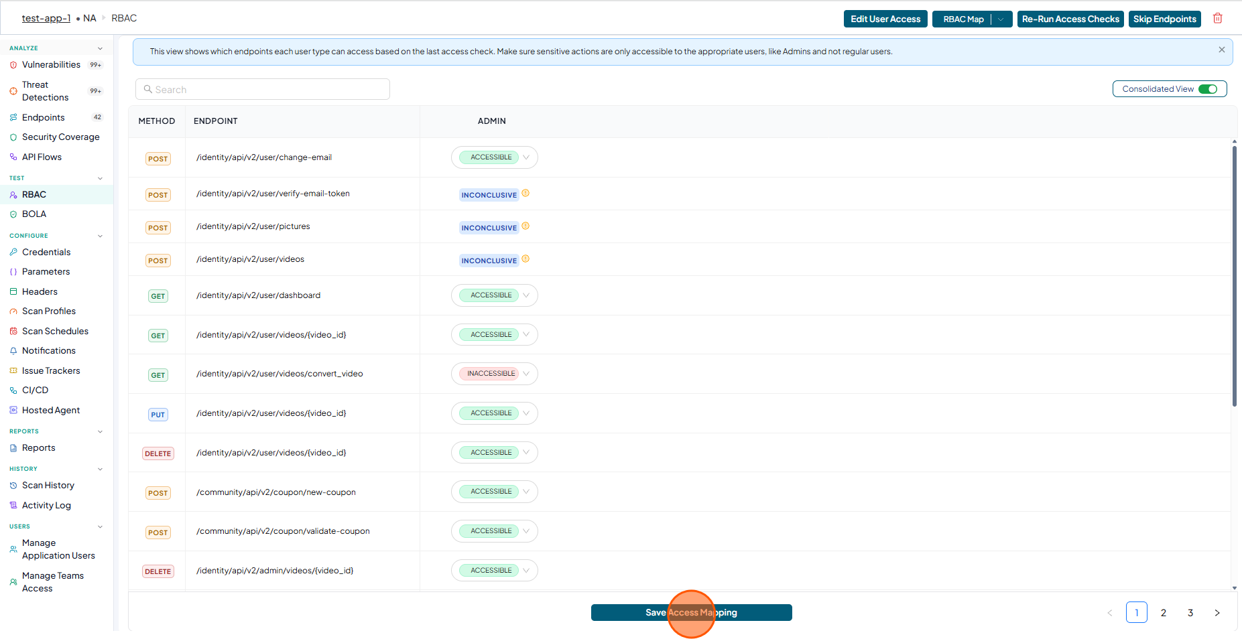Collapse the Reports sidebar section
This screenshot has width=1242, height=639.
pyautogui.click(x=101, y=431)
